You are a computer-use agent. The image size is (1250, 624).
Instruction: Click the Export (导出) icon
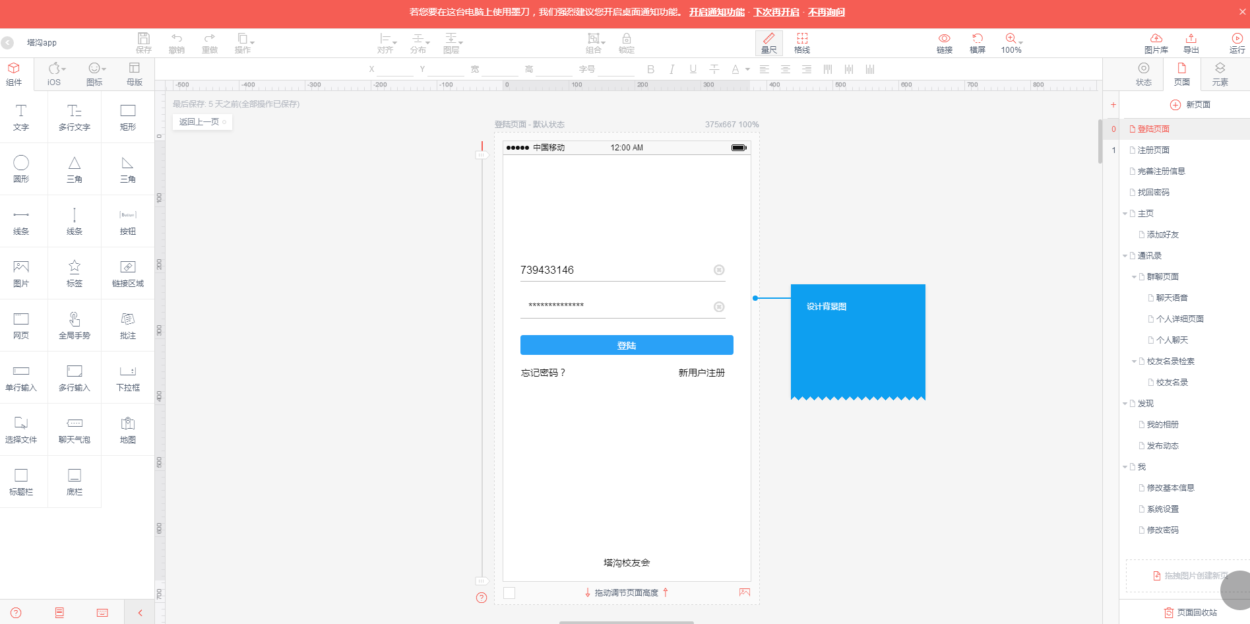[x=1191, y=43]
